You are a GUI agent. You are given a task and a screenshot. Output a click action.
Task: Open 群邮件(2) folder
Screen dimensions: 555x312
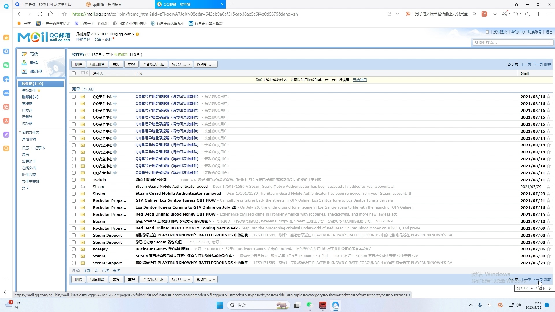pos(30,97)
